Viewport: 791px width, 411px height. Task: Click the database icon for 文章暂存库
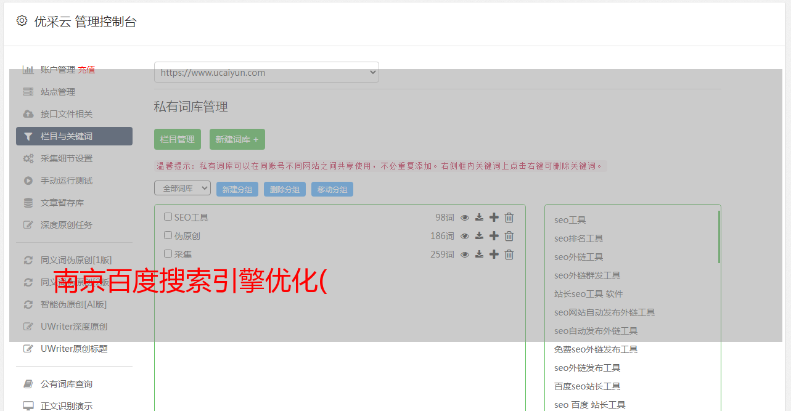(x=28, y=203)
